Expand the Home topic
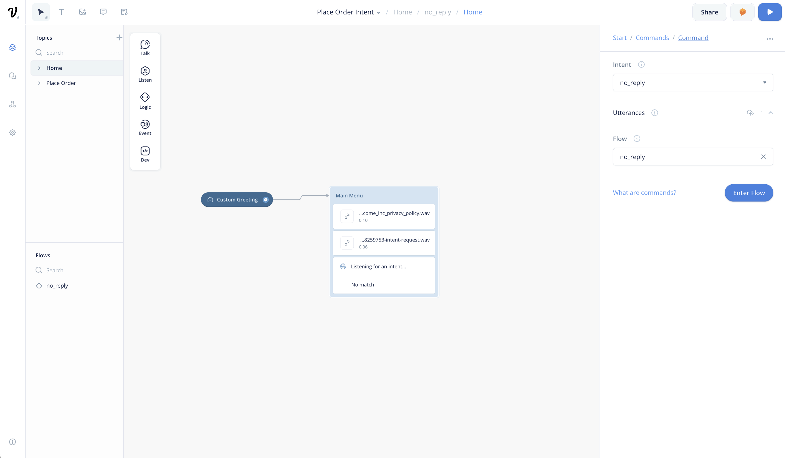The image size is (785, 458). coord(39,68)
